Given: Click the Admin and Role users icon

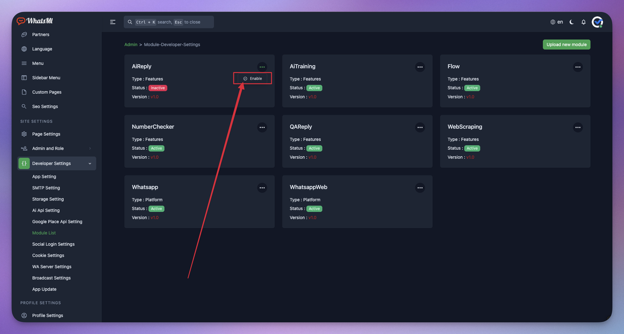Looking at the screenshot, I should pos(24,148).
